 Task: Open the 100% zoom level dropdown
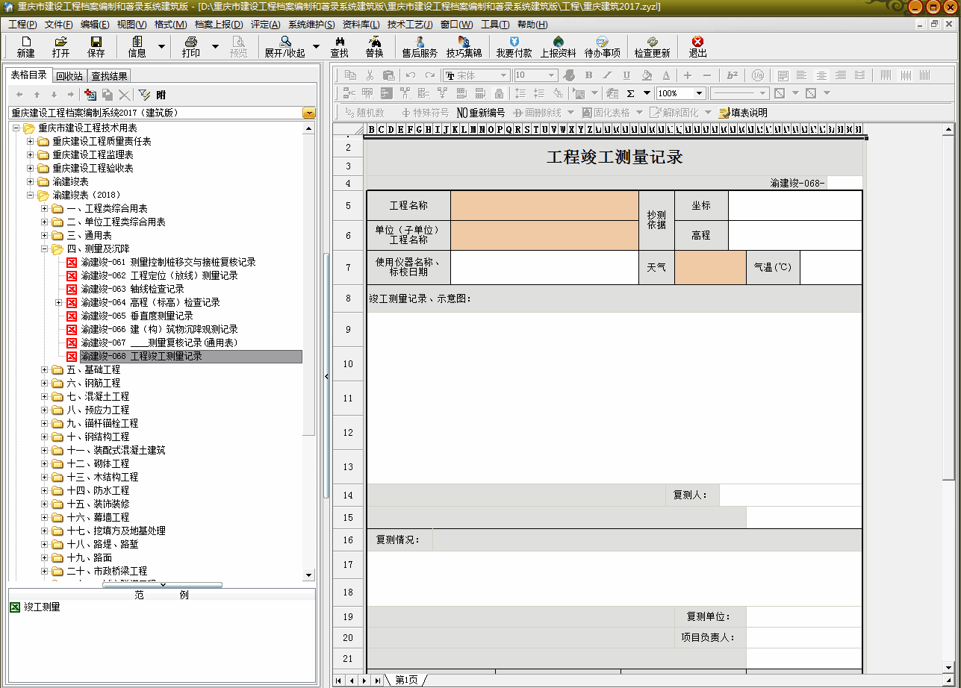click(700, 93)
